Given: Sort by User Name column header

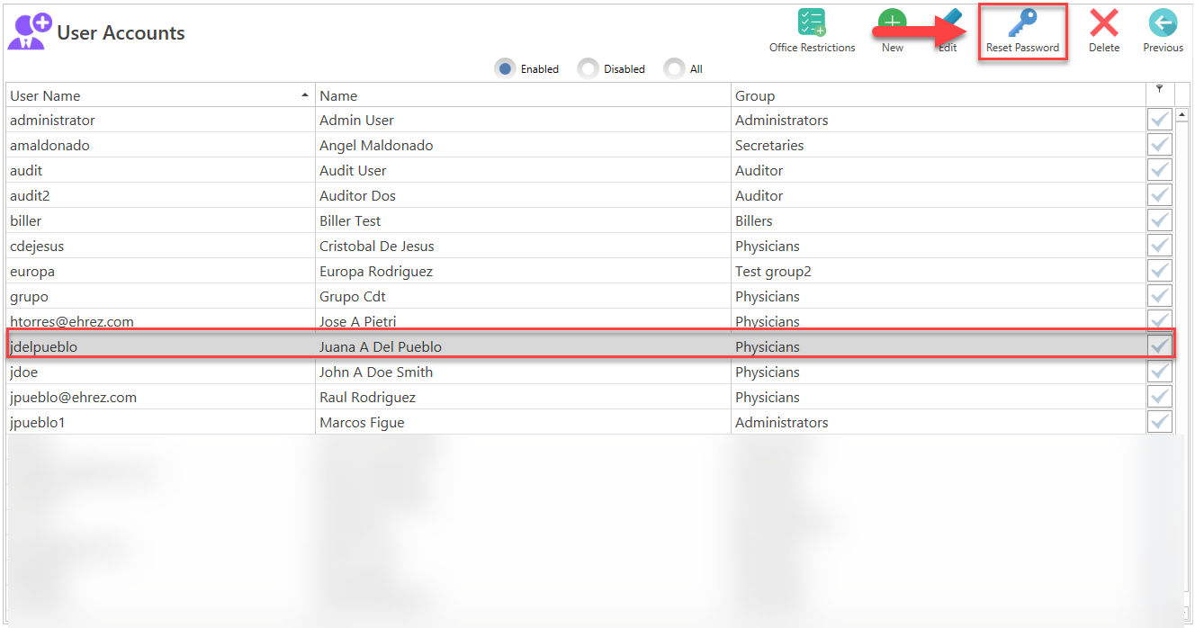Looking at the screenshot, I should [161, 95].
